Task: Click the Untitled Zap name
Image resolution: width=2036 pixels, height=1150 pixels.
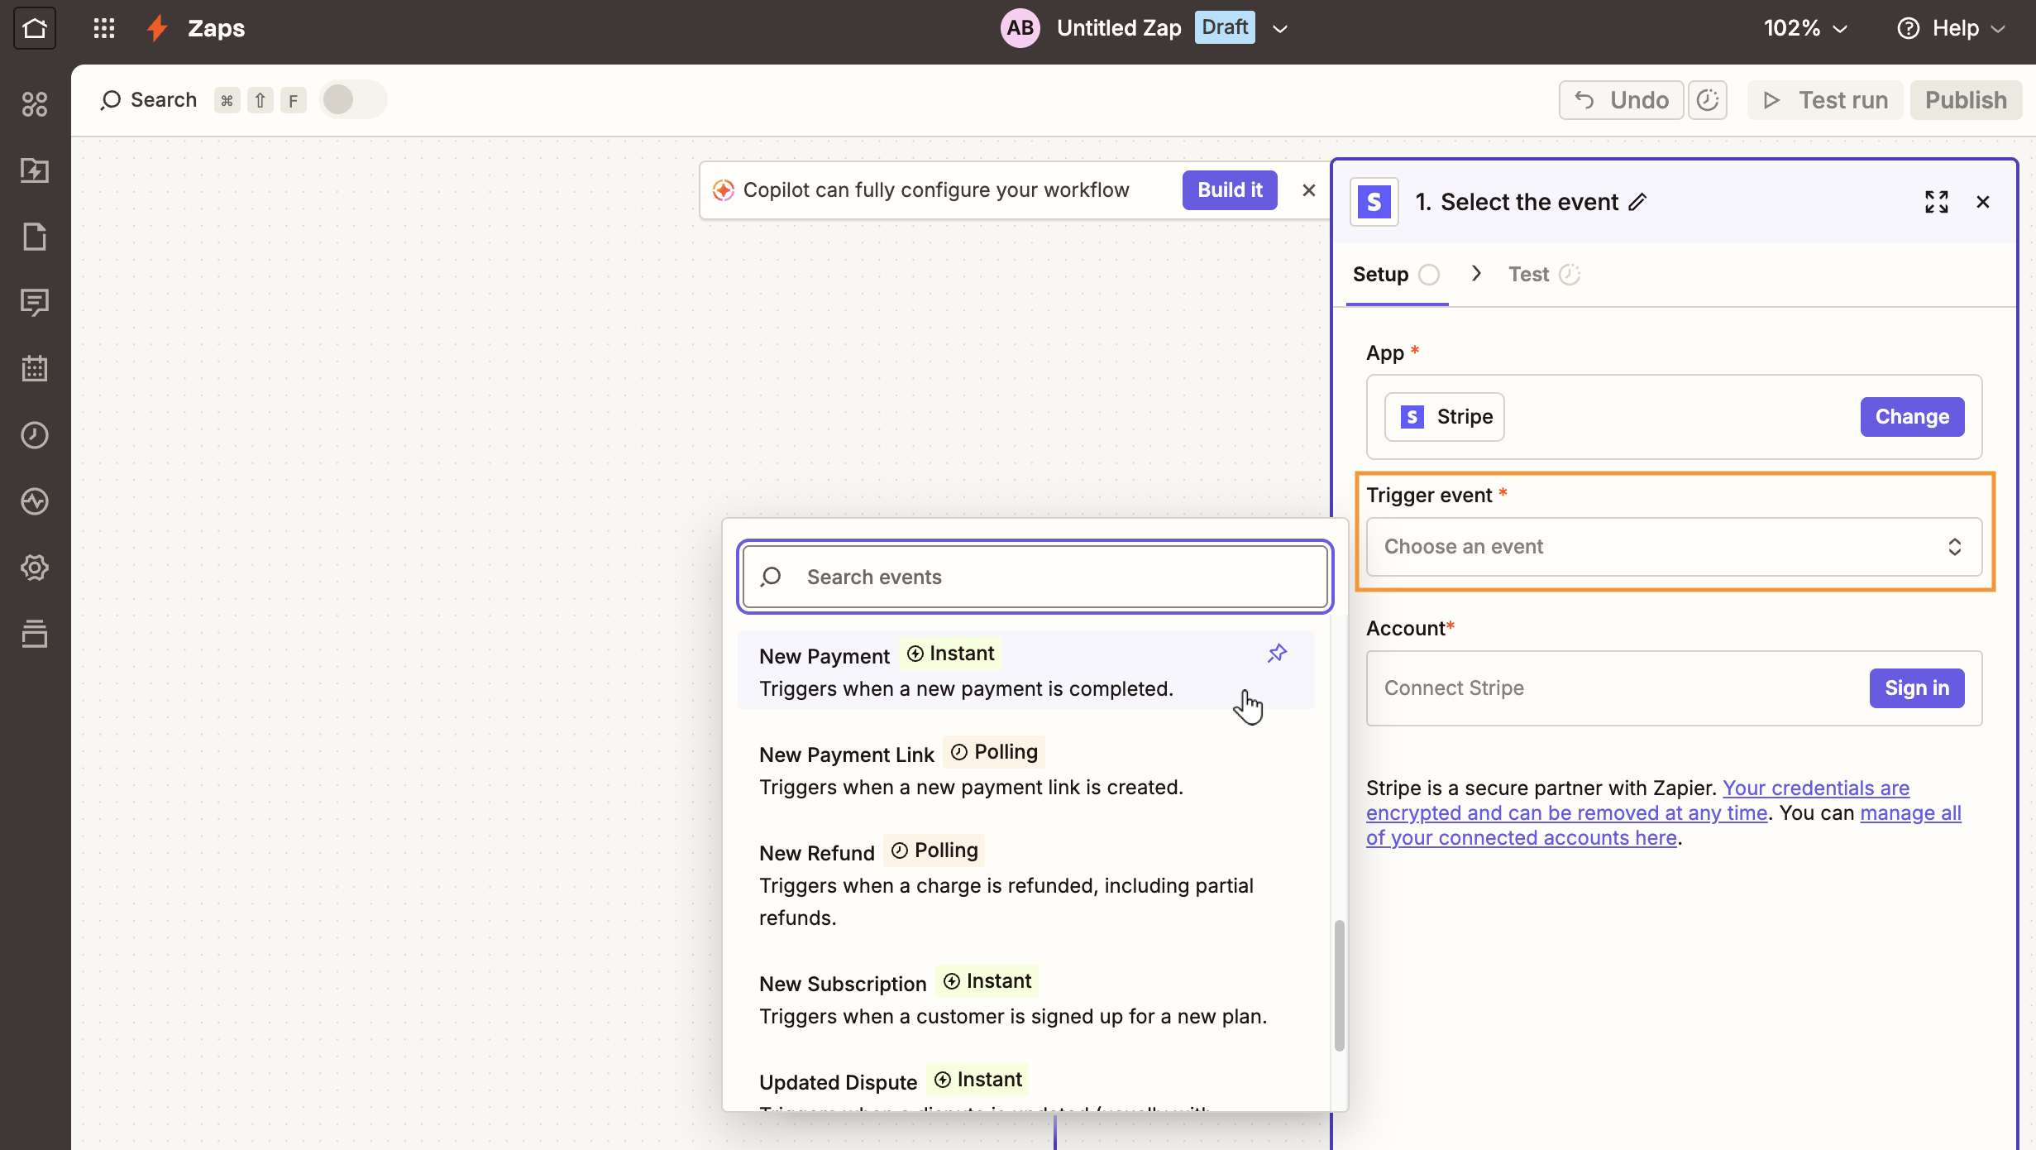Action: (1119, 28)
